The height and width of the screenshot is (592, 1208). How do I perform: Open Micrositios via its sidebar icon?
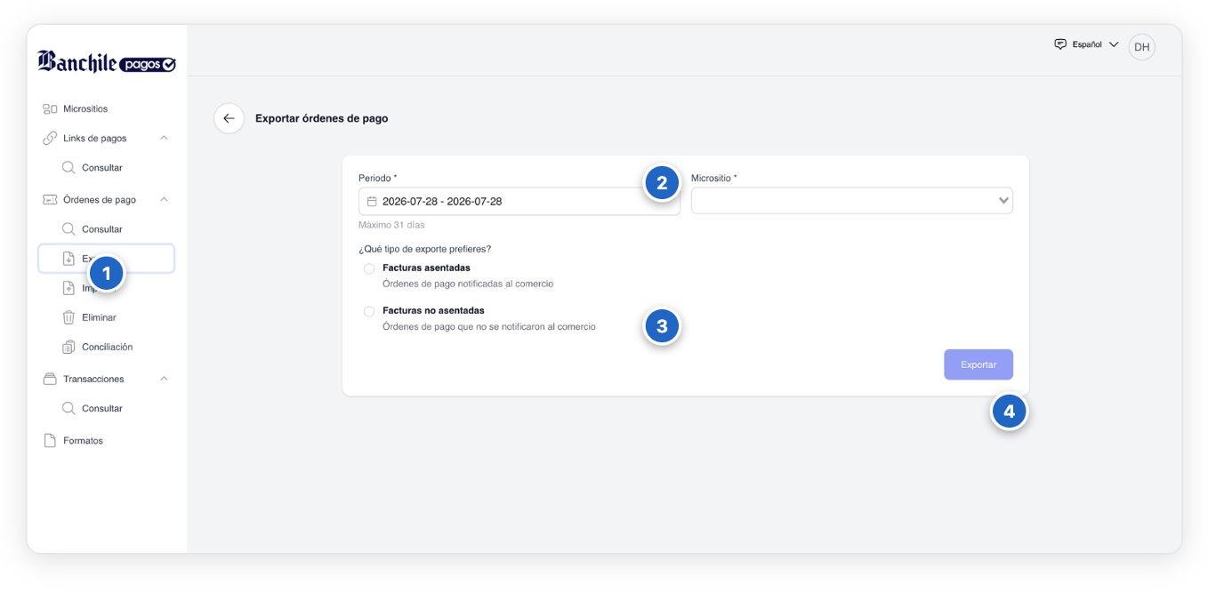pos(50,109)
